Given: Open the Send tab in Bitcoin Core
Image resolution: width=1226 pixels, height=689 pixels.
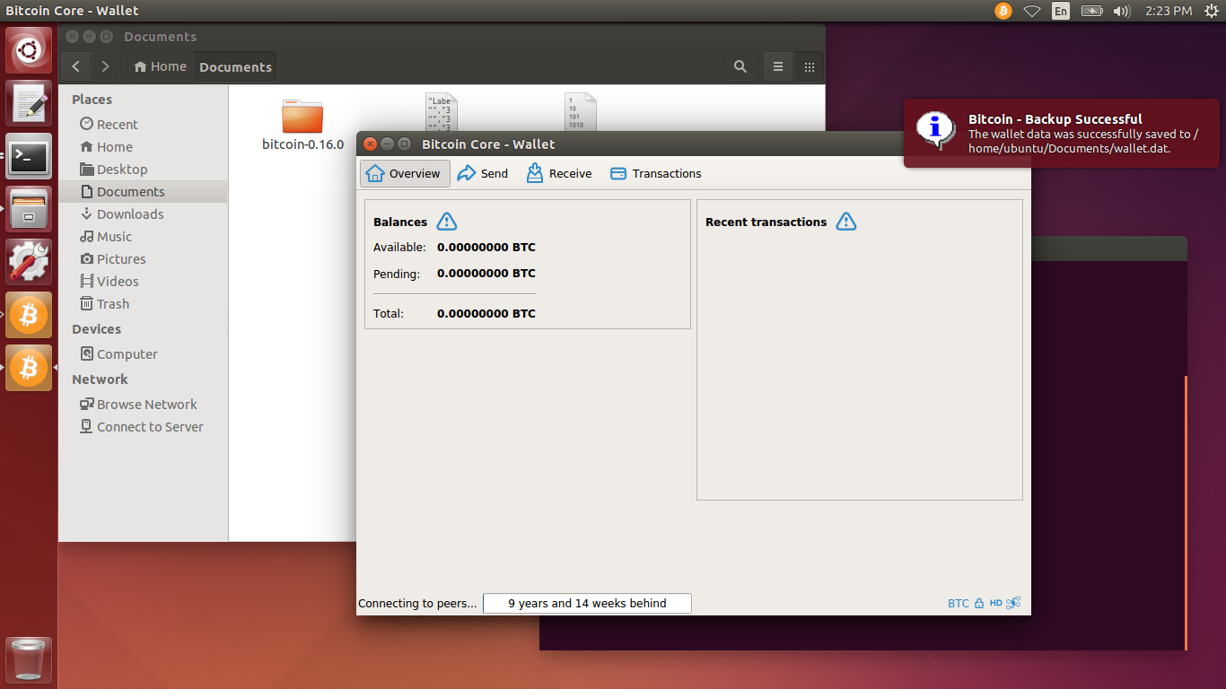Looking at the screenshot, I should 483,174.
